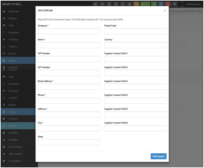Screen dimensions: 204x168
Task: Focus the Phone input field
Action: (69, 100)
